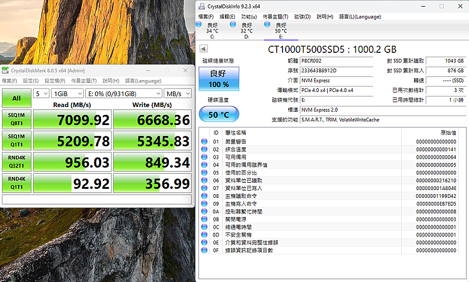The height and width of the screenshot is (282, 469).
Task: Click standard field NVM Express 2.0
Action: (x=383, y=110)
